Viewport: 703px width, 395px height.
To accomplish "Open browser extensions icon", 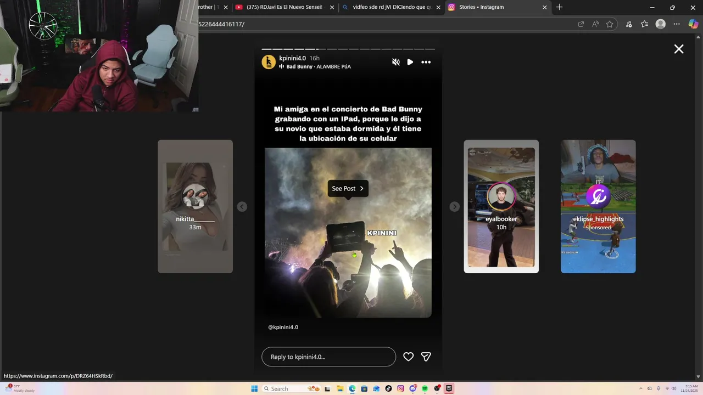I will click(x=629, y=24).
